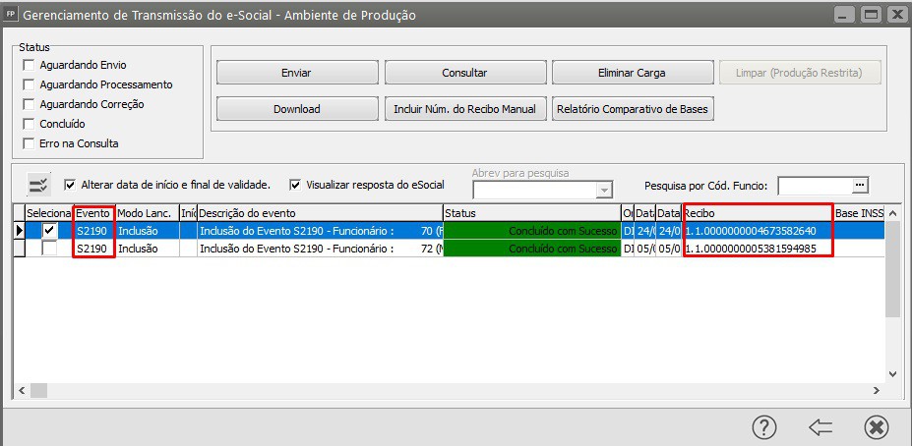Uncheck Alterar data de início e final de validade

(x=71, y=186)
